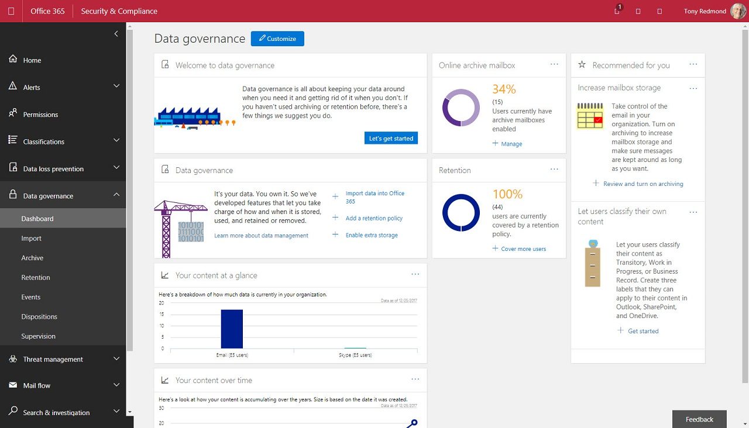Collapse the Data governance section chevron
This screenshot has width=749, height=428.
tap(116, 195)
